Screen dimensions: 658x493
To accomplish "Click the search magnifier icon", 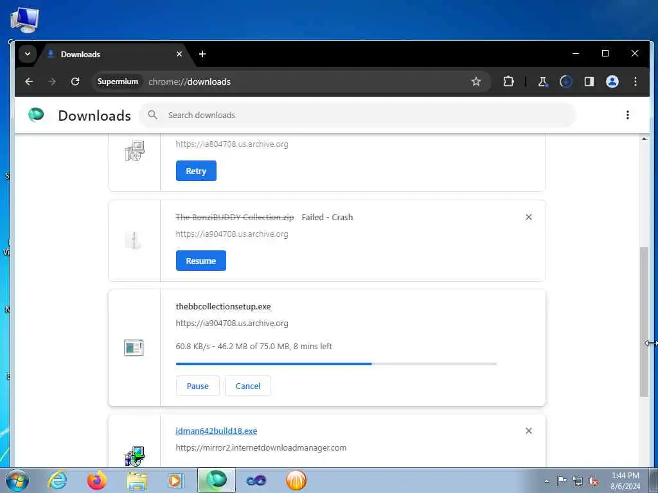I will pyautogui.click(x=153, y=115).
